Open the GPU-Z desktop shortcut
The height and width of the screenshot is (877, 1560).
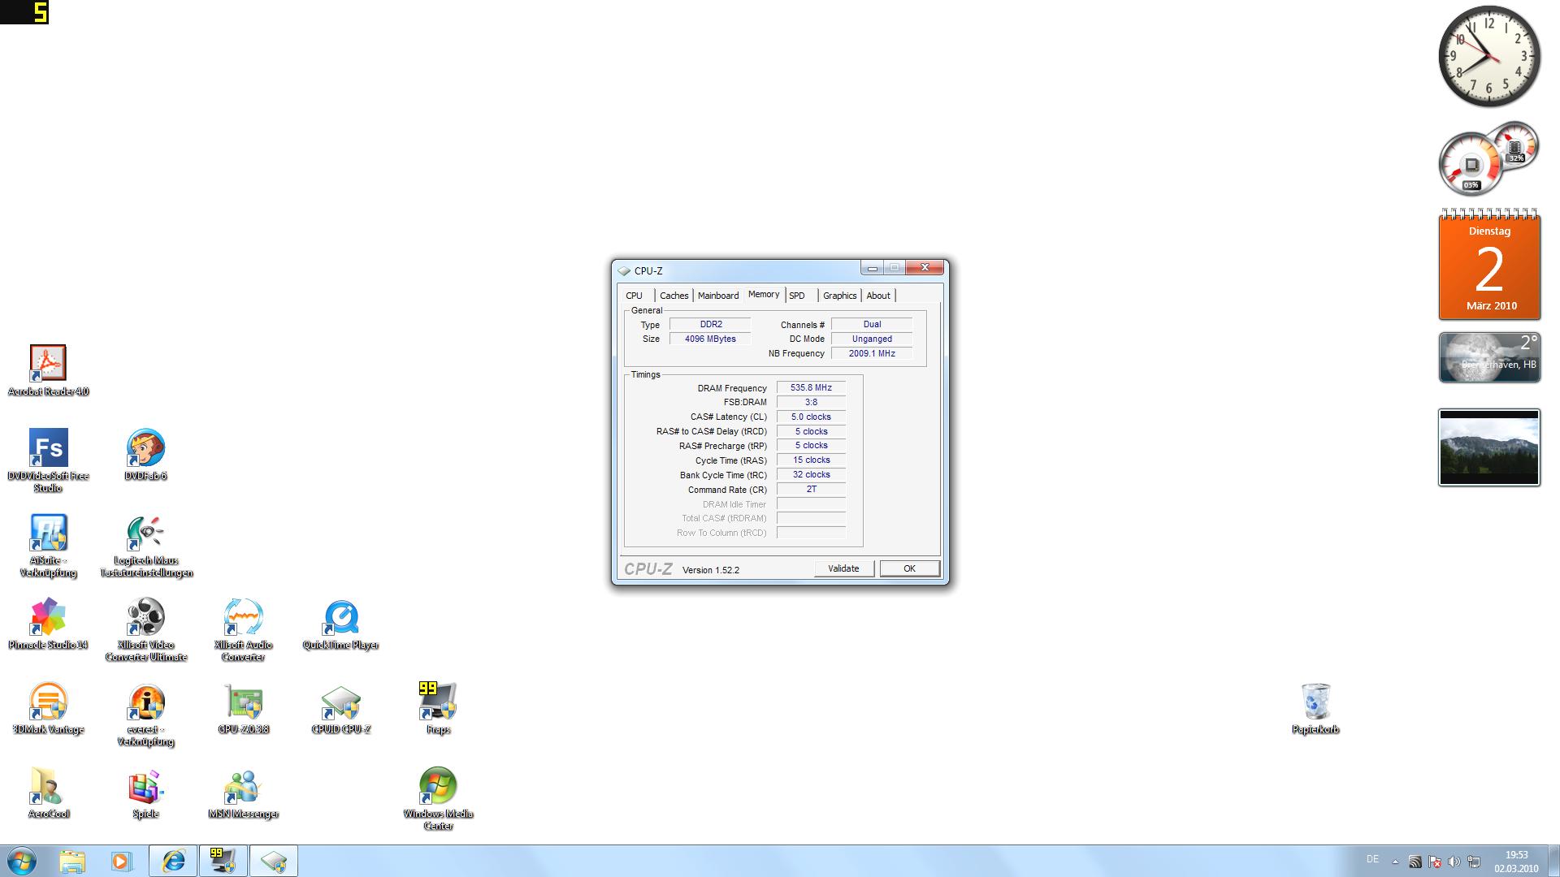[x=243, y=703]
